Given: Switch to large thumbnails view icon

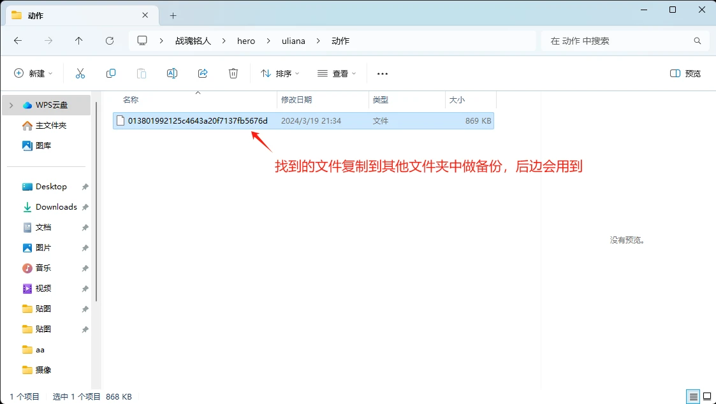Looking at the screenshot, I should 707,396.
